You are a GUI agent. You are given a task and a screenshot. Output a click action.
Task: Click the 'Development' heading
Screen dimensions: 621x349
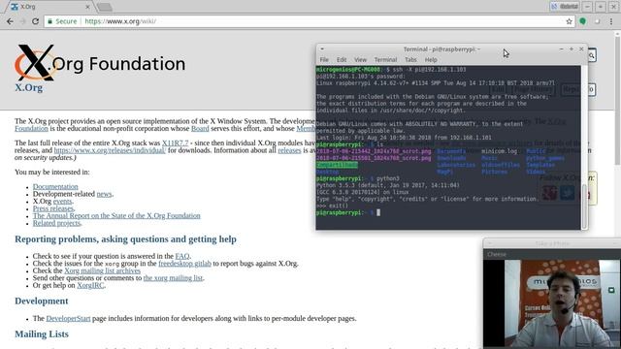coord(42,301)
